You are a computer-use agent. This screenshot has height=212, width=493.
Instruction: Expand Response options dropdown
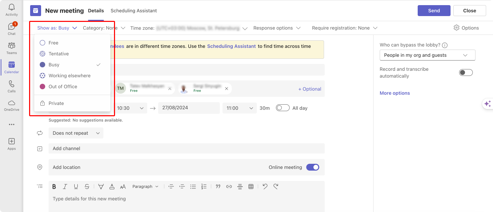click(x=277, y=28)
